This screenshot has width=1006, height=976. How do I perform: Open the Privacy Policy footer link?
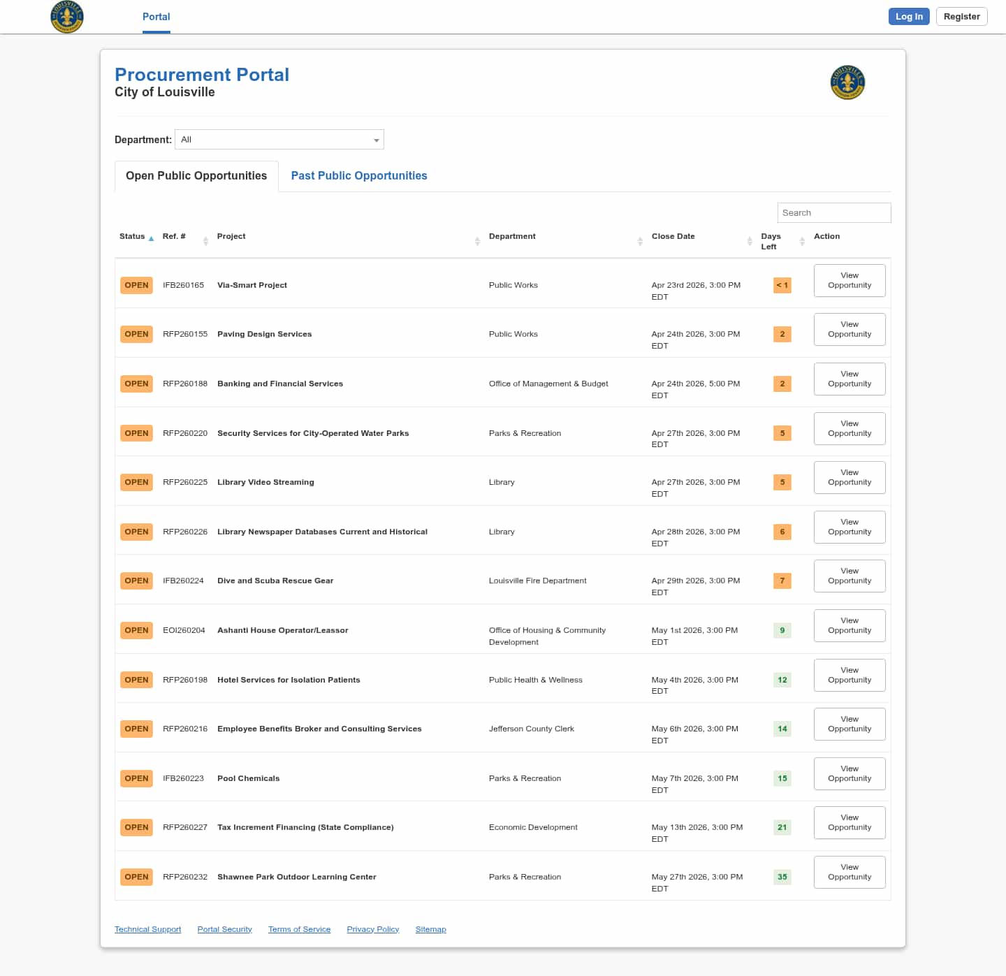372,929
